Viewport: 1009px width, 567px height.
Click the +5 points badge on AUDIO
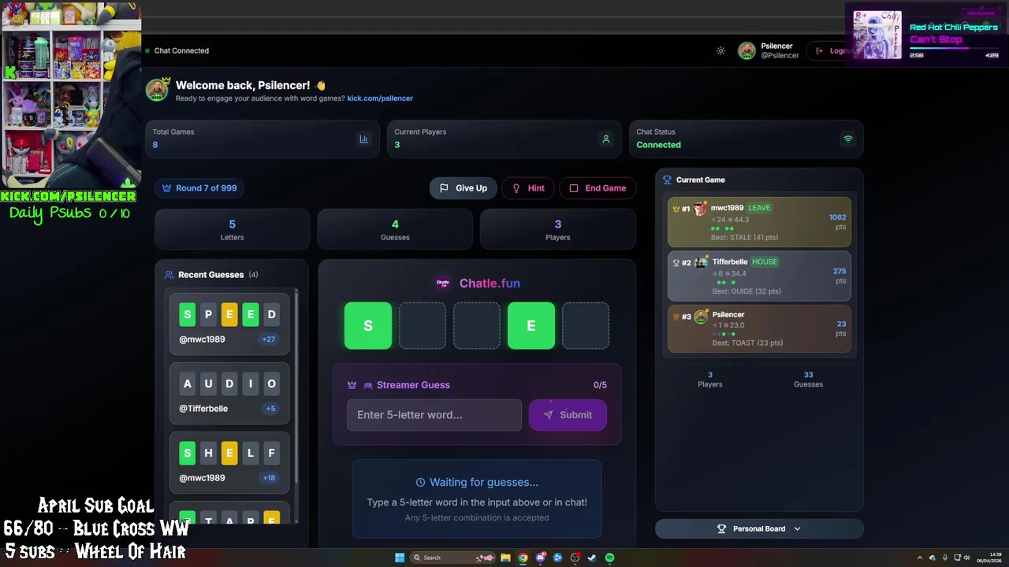(x=270, y=409)
